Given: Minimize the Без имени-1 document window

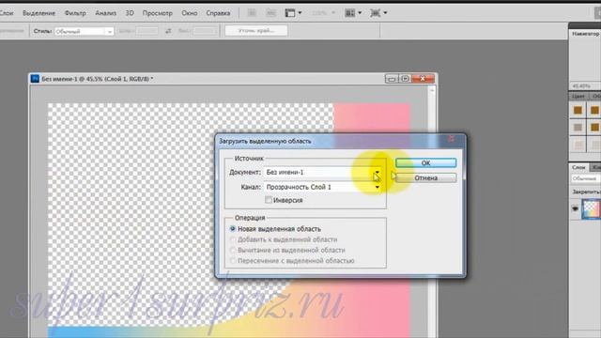Looking at the screenshot, I should click(x=392, y=79).
